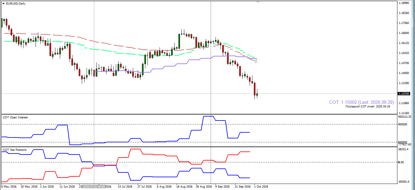Click the 8 May 2026 date label
This screenshot has width=415, height=190.
click(9, 187)
